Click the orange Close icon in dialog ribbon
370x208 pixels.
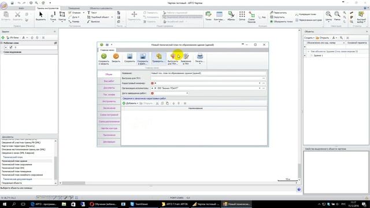point(116,56)
